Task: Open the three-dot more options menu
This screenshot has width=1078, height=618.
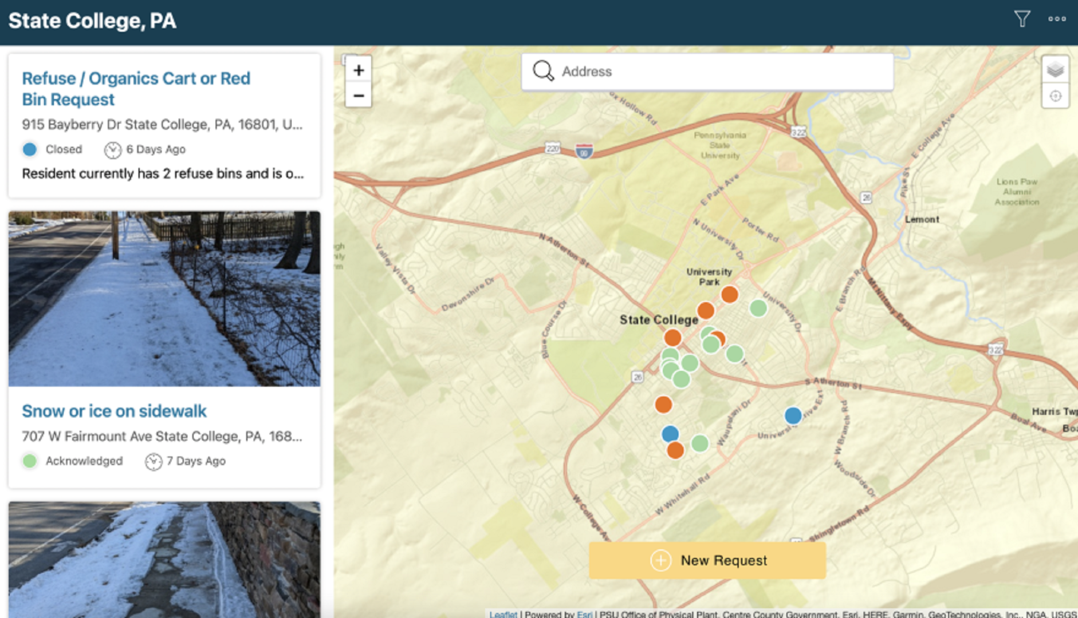Action: [1057, 19]
